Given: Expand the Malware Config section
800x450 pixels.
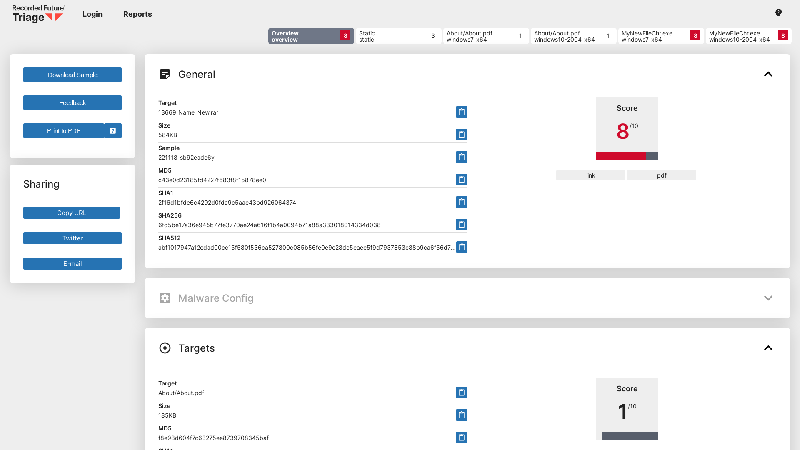Looking at the screenshot, I should (768, 298).
